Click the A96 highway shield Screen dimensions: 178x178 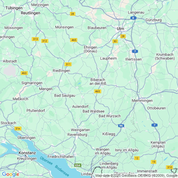121,126
